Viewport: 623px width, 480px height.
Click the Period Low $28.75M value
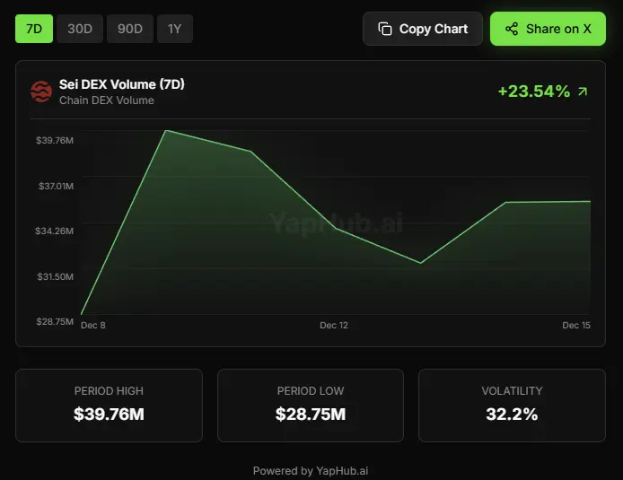tap(311, 415)
